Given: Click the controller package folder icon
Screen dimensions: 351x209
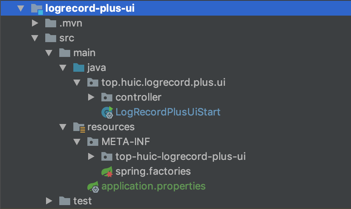Looking at the screenshot, I should 107,97.
